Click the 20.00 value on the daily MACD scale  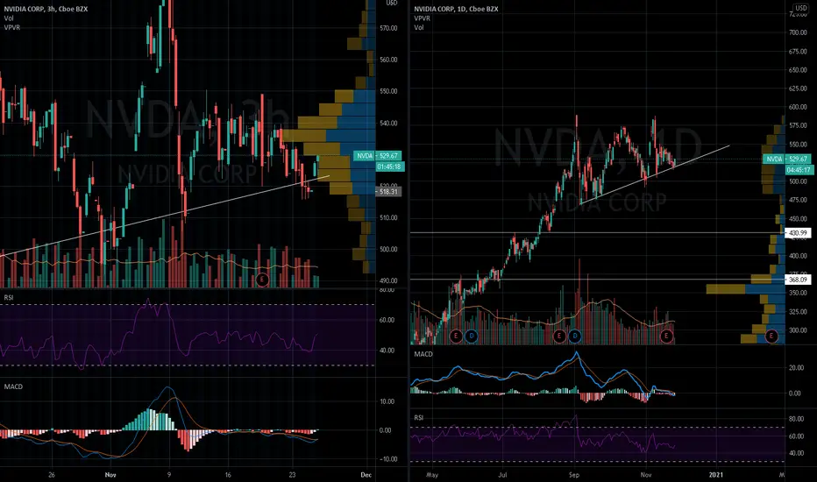click(x=795, y=368)
